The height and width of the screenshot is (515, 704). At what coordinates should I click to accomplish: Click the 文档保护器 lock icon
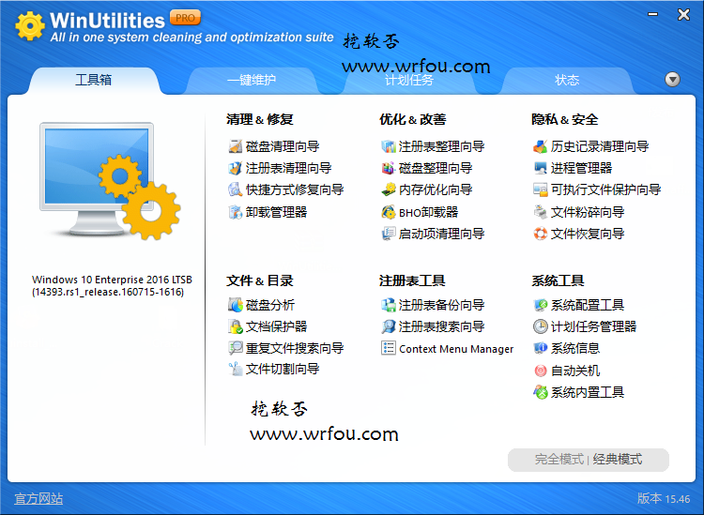pos(236,326)
